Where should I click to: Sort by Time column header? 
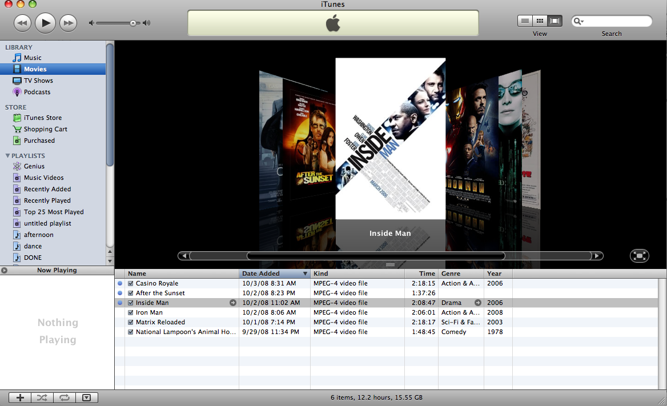click(421, 274)
